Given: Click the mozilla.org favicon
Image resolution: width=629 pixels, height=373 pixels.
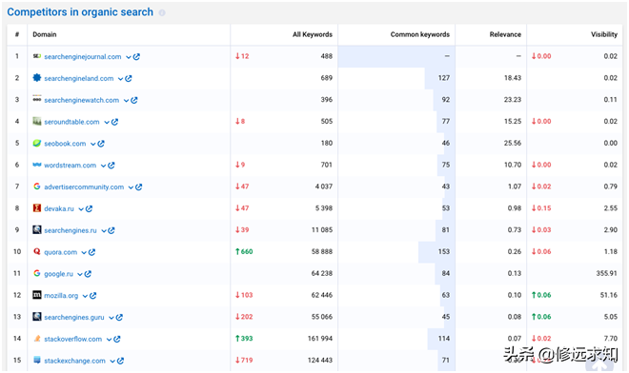Looking at the screenshot, I should pos(37,295).
